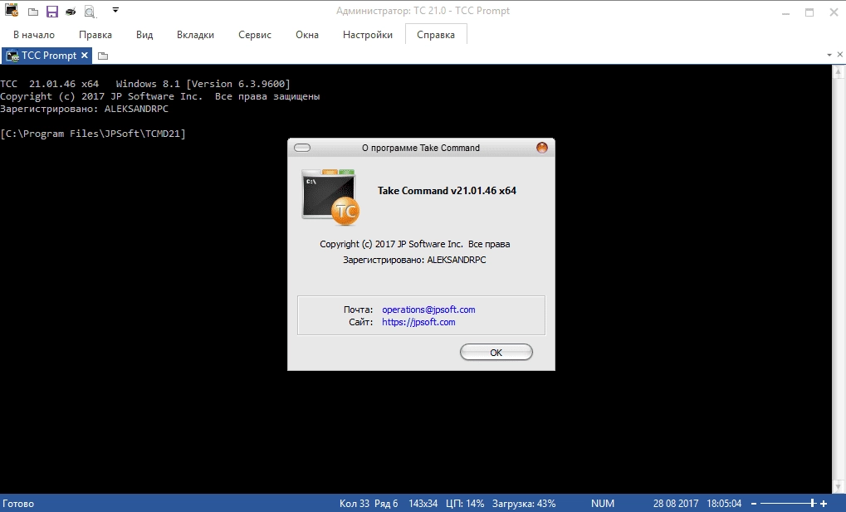Select the Справка tab
The width and height of the screenshot is (846, 512).
point(436,35)
